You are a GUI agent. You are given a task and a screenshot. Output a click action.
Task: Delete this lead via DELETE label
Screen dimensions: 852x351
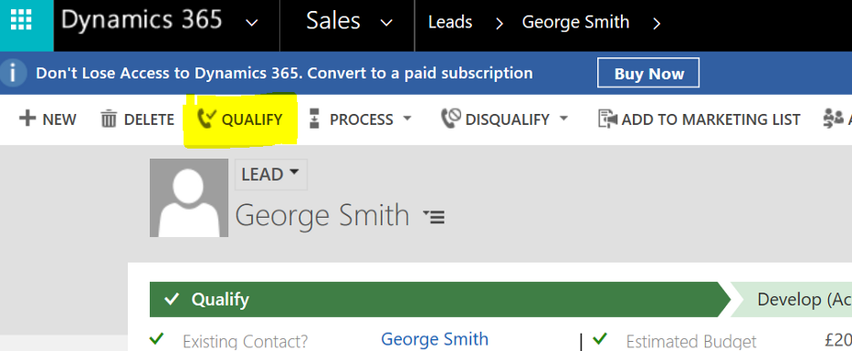point(149,119)
